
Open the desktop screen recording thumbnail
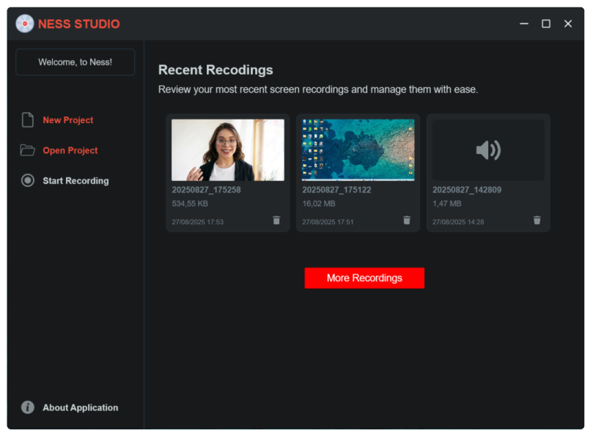point(358,149)
